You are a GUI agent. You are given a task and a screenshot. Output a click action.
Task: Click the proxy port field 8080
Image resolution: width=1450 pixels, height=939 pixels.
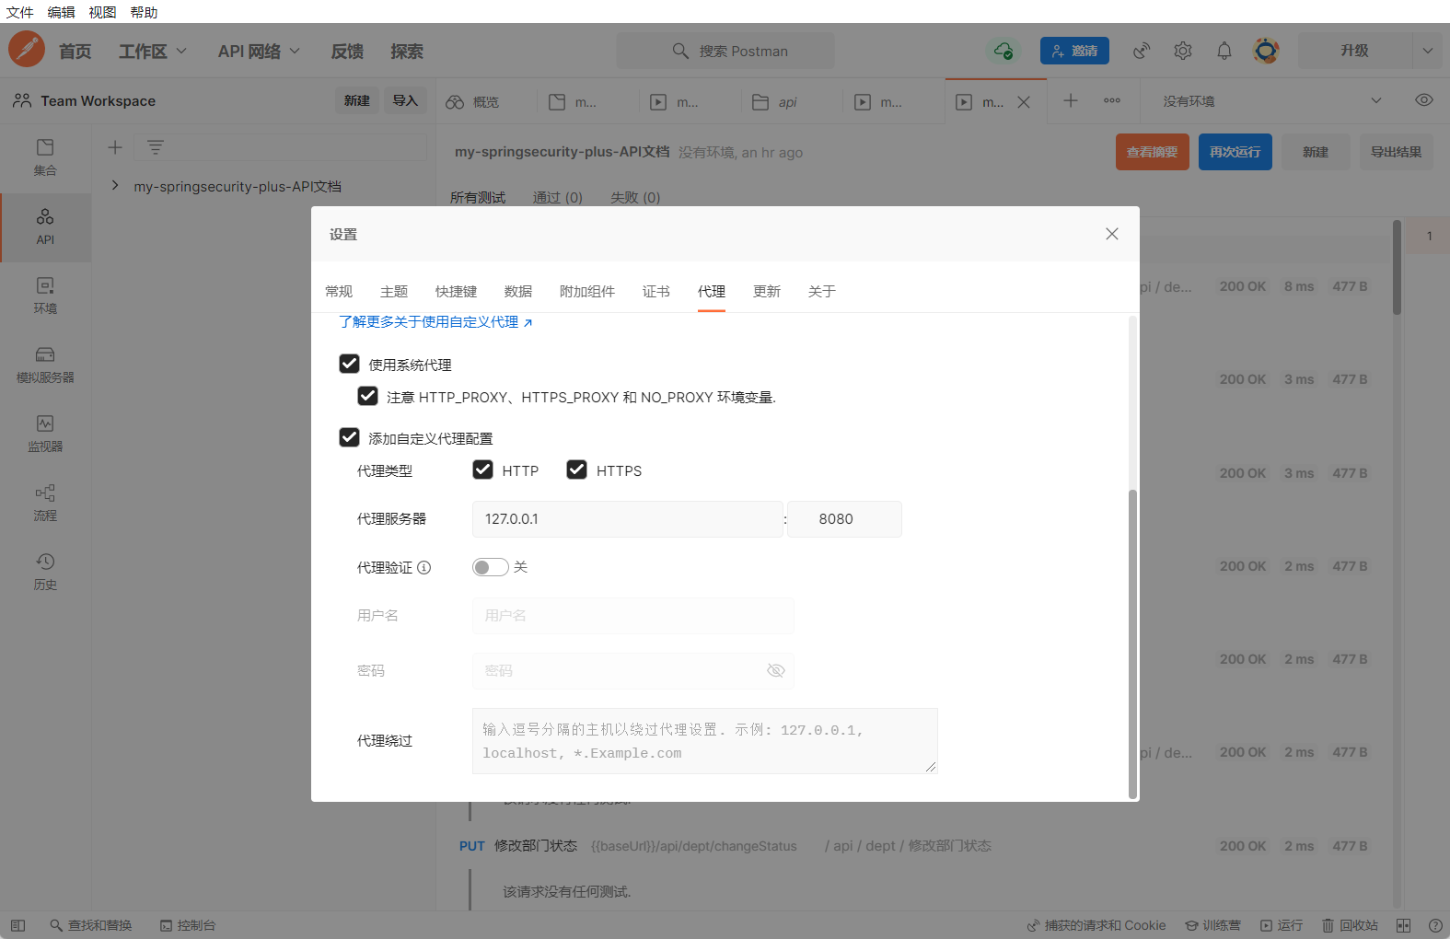844,519
